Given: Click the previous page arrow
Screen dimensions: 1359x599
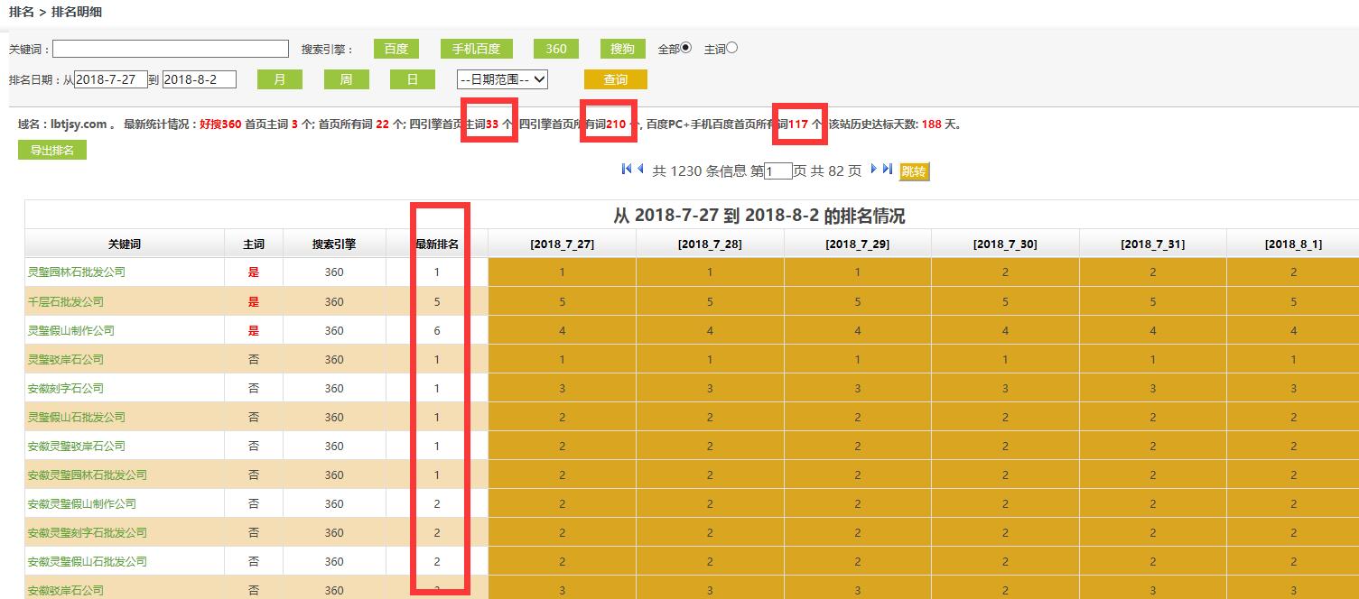Looking at the screenshot, I should point(641,170).
